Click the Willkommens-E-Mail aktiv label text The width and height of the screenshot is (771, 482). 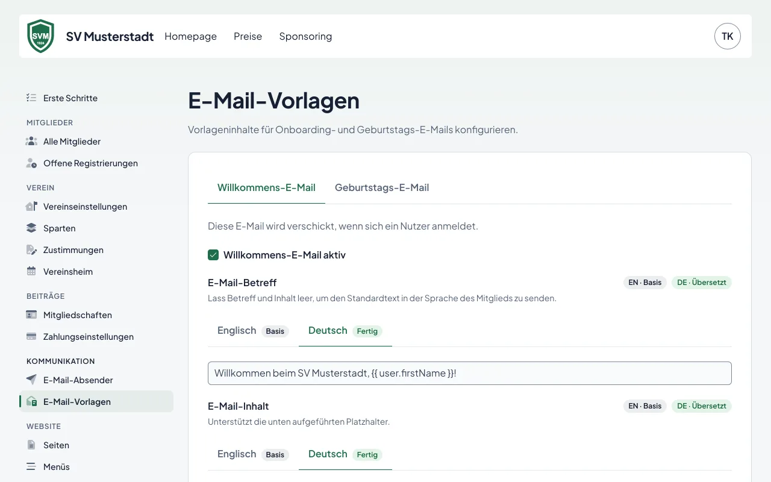point(284,255)
